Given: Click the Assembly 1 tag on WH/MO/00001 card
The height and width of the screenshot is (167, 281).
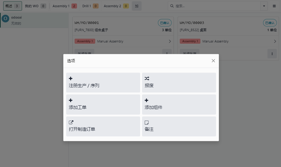Looking at the screenshot, I should point(85,41).
